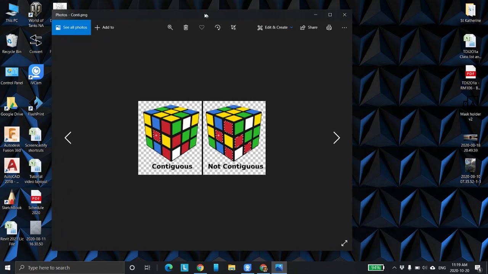Select the SketchBook desktop shortcut
This screenshot has width=488, height=274.
[12, 200]
